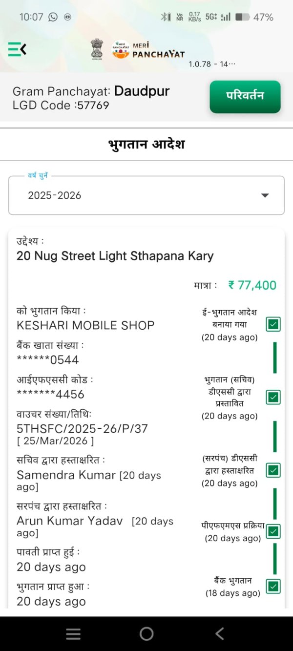
Task: Tap the ₹ 77,400 amount
Action: [252, 285]
